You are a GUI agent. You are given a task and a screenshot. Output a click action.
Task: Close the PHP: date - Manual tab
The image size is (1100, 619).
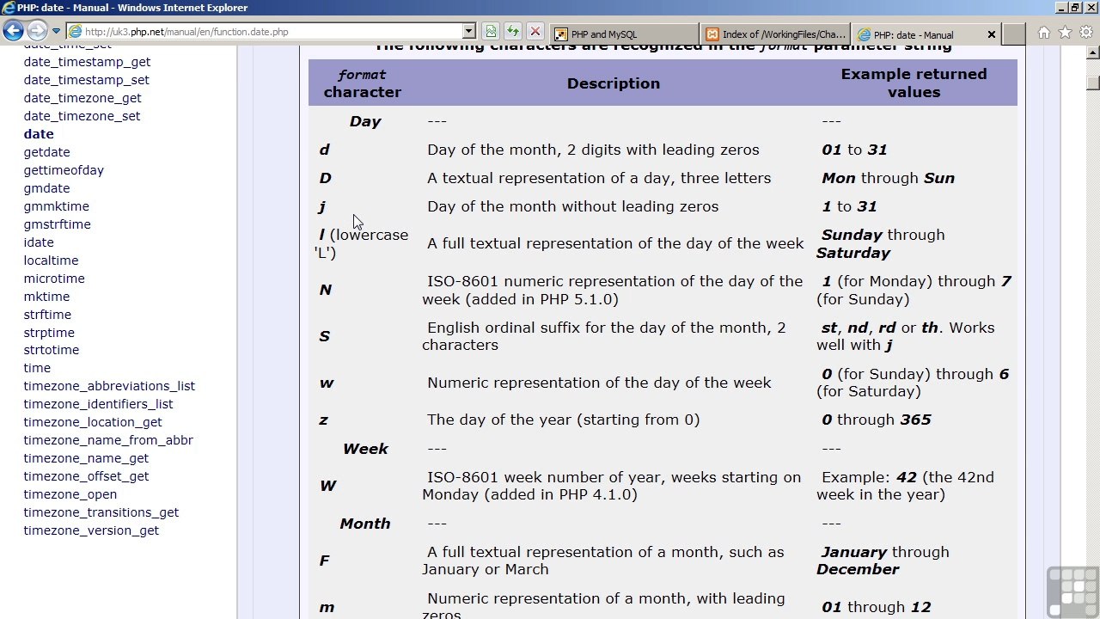(991, 34)
